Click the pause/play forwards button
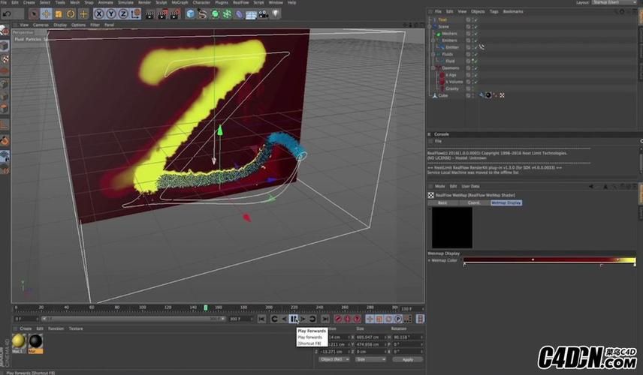 (x=294, y=319)
